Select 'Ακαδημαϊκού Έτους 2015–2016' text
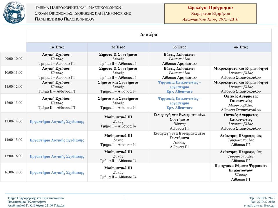Screen dimensions: 278x208 pyautogui.click(x=210, y=19)
